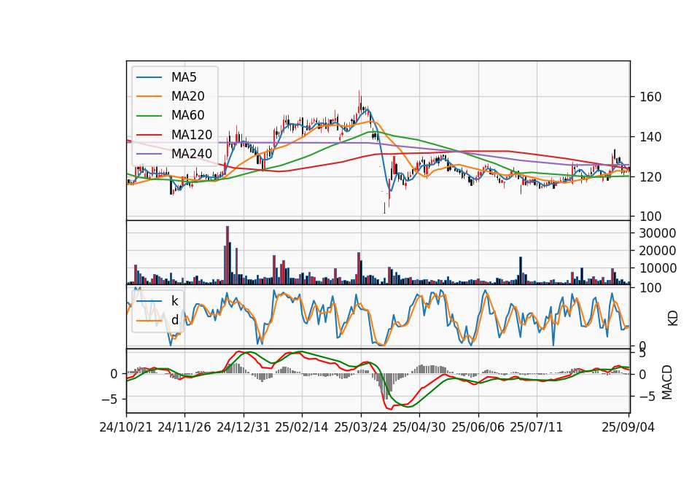This screenshot has width=700, height=503.
Task: Click the blue MA5 legend line swatch
Action: 149,78
